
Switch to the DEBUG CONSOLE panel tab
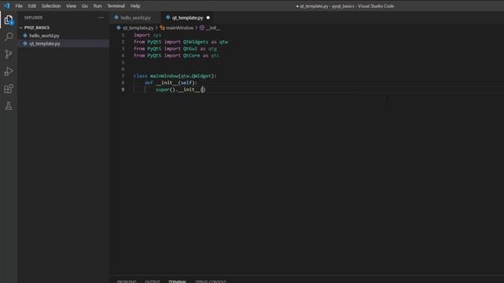click(210, 281)
